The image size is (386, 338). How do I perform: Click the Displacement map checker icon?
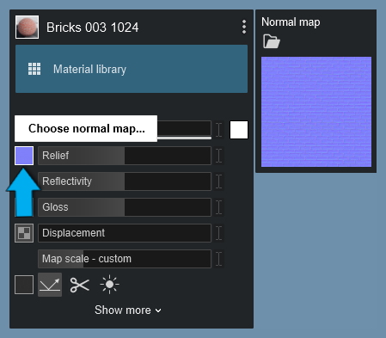click(x=24, y=233)
